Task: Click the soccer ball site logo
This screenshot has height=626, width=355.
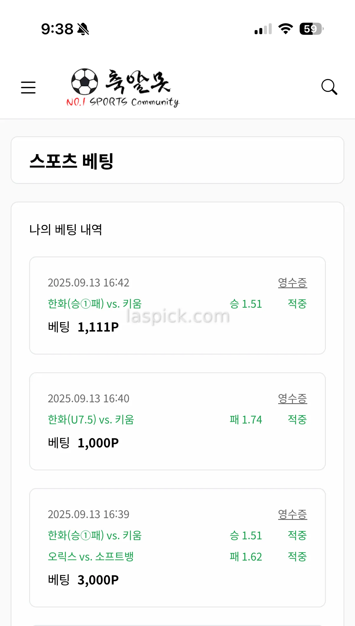Action: [x=85, y=82]
